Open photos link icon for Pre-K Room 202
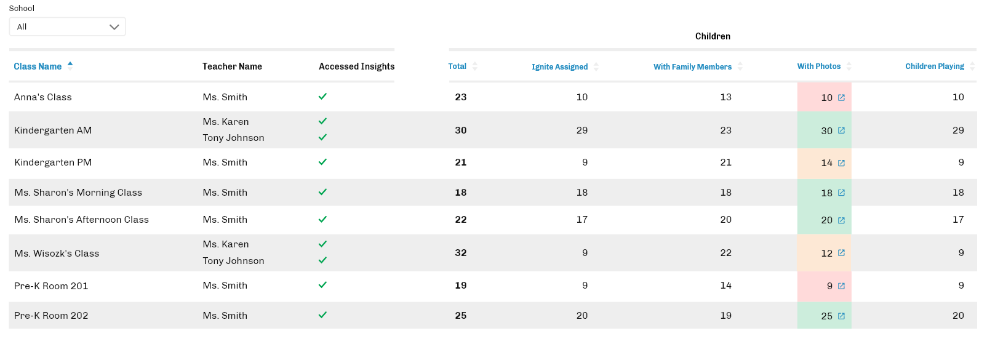 (x=841, y=316)
